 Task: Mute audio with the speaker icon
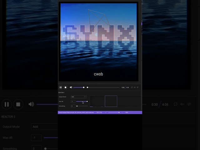coord(71,87)
